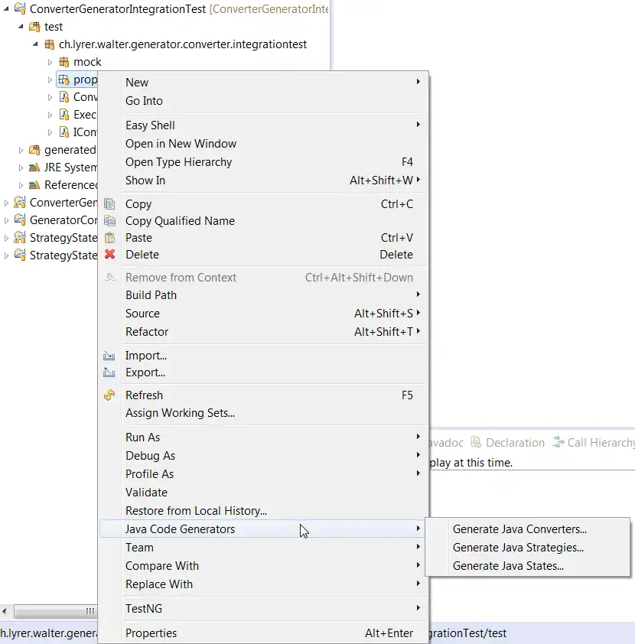Viewport: 635px width, 644px height.
Task: Click the Import icon in menu
Action: 109,355
